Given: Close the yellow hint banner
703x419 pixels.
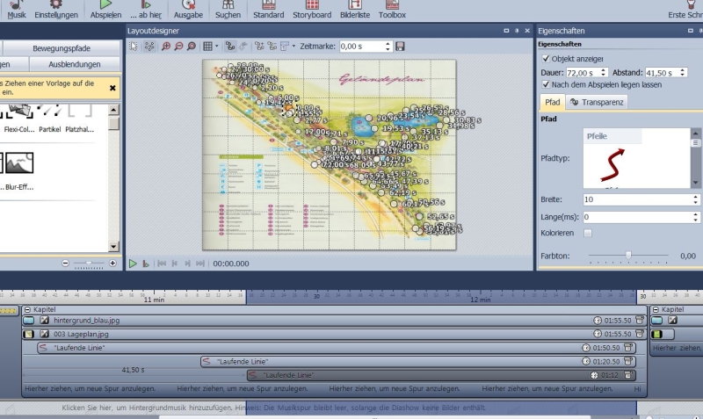Looking at the screenshot, I should pyautogui.click(x=112, y=88).
